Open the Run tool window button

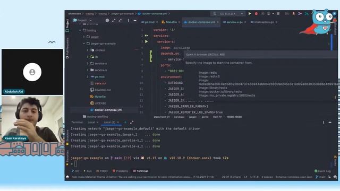(x=88, y=171)
